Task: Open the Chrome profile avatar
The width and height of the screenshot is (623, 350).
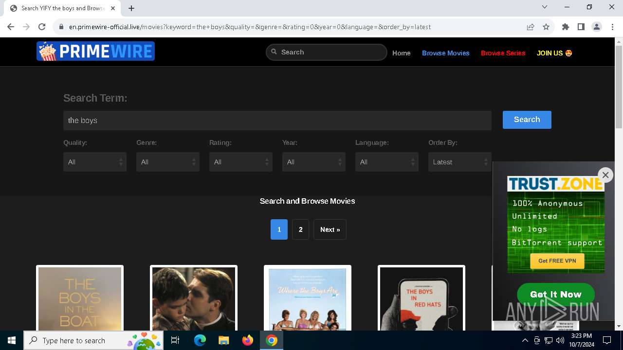Action: pos(597,27)
